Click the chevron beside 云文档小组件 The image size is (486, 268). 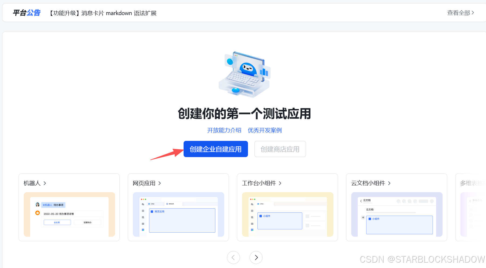pyautogui.click(x=389, y=183)
